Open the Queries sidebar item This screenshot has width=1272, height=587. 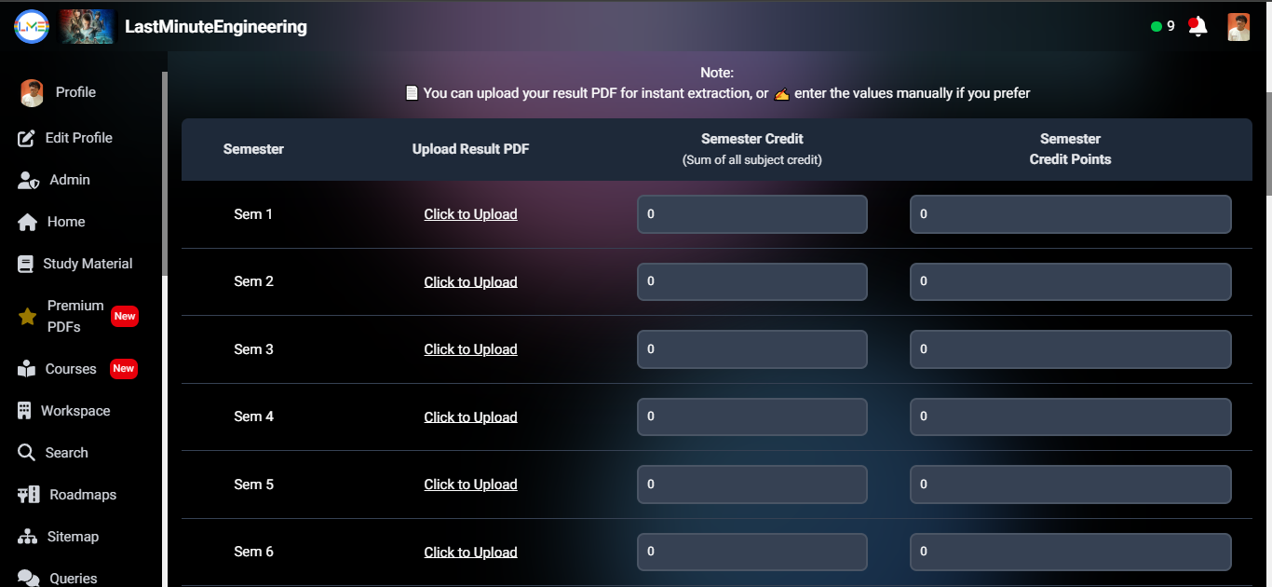[x=73, y=578]
